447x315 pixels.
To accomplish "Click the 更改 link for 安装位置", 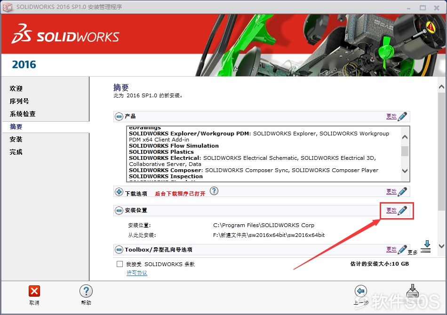I will [391, 210].
